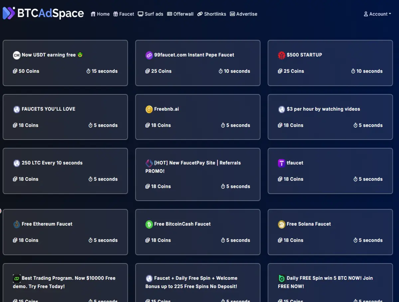Click the Free Solana Faucet coin icon
The height and width of the screenshot is (302, 399).
(x=282, y=224)
